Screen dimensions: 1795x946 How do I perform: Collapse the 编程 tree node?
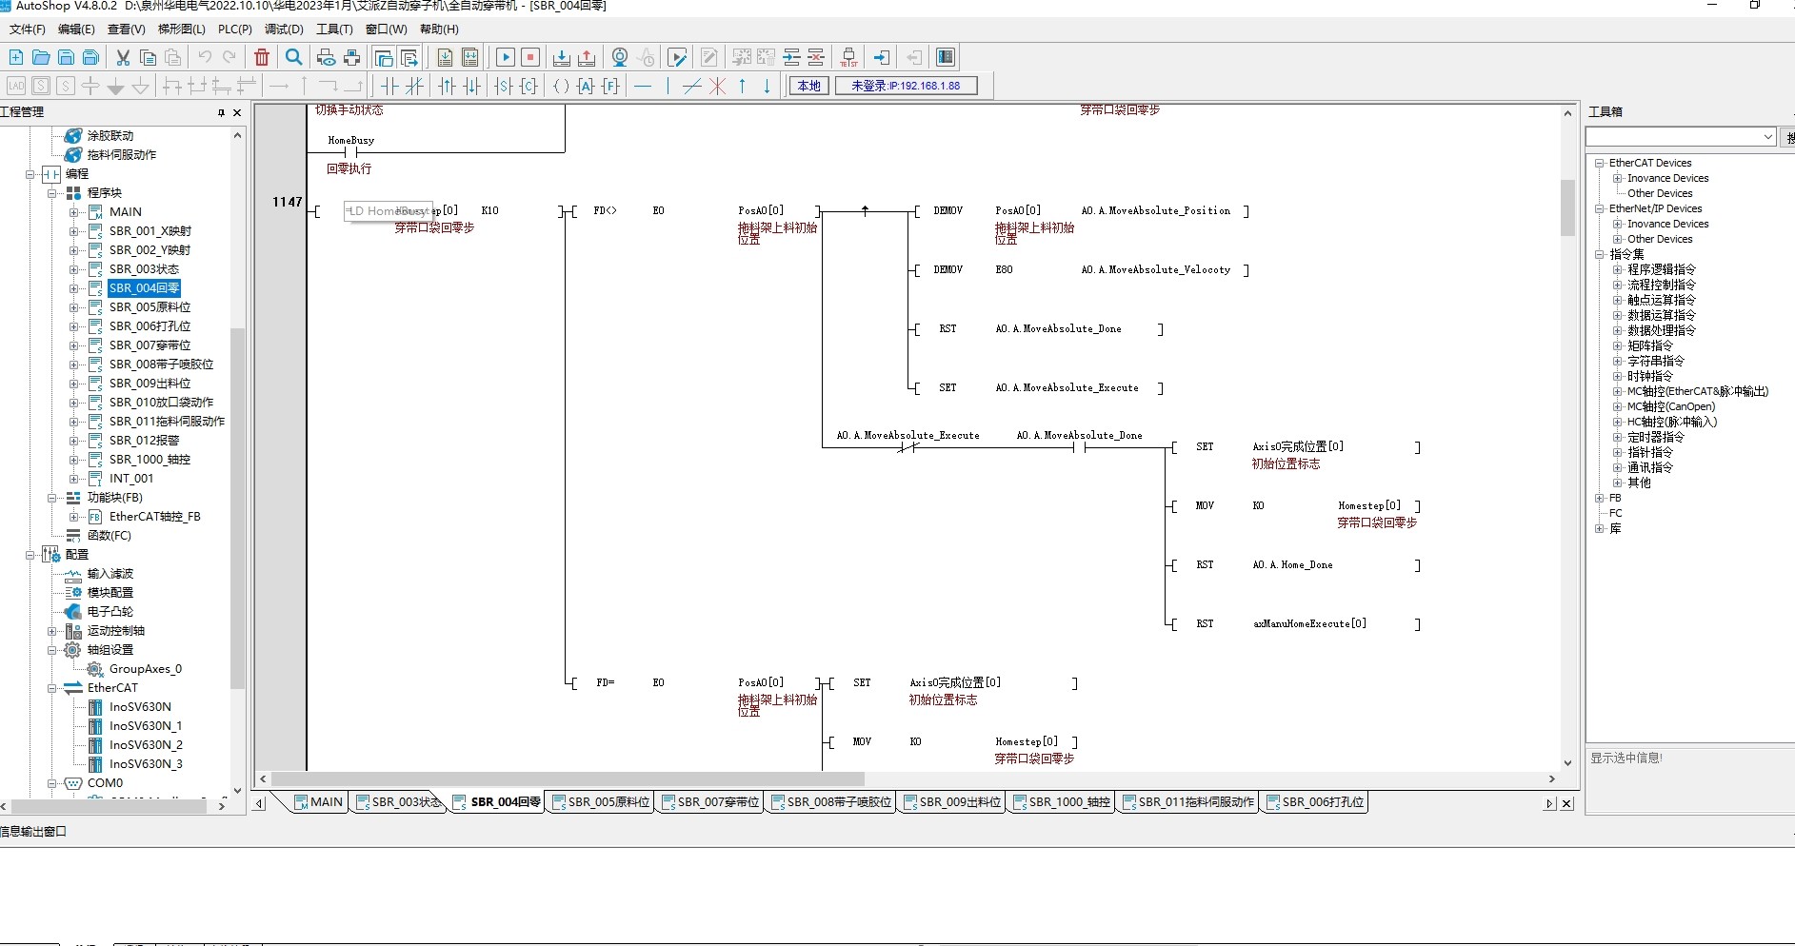[31, 174]
